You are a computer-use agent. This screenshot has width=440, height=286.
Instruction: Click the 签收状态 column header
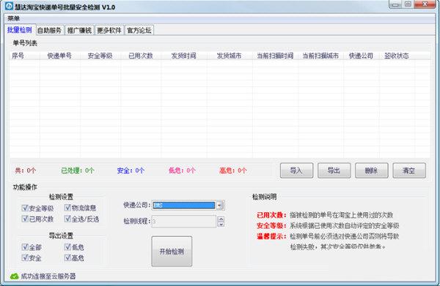pos(396,56)
